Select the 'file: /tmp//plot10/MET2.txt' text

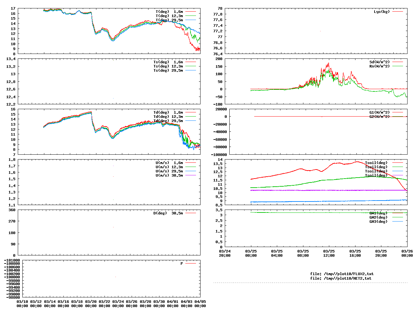[x=341, y=278]
